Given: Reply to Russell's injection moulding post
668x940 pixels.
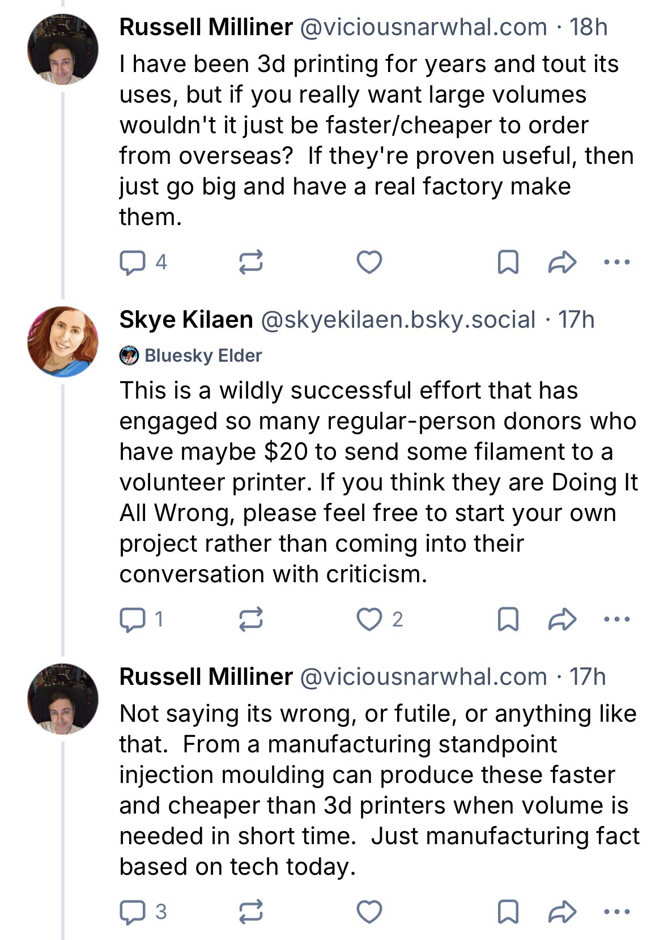Looking at the screenshot, I should [131, 912].
